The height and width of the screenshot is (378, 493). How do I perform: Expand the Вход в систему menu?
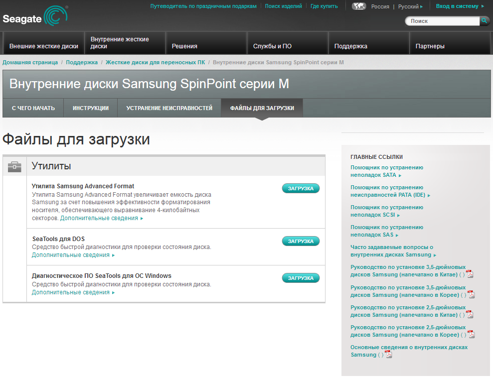pyautogui.click(x=460, y=6)
